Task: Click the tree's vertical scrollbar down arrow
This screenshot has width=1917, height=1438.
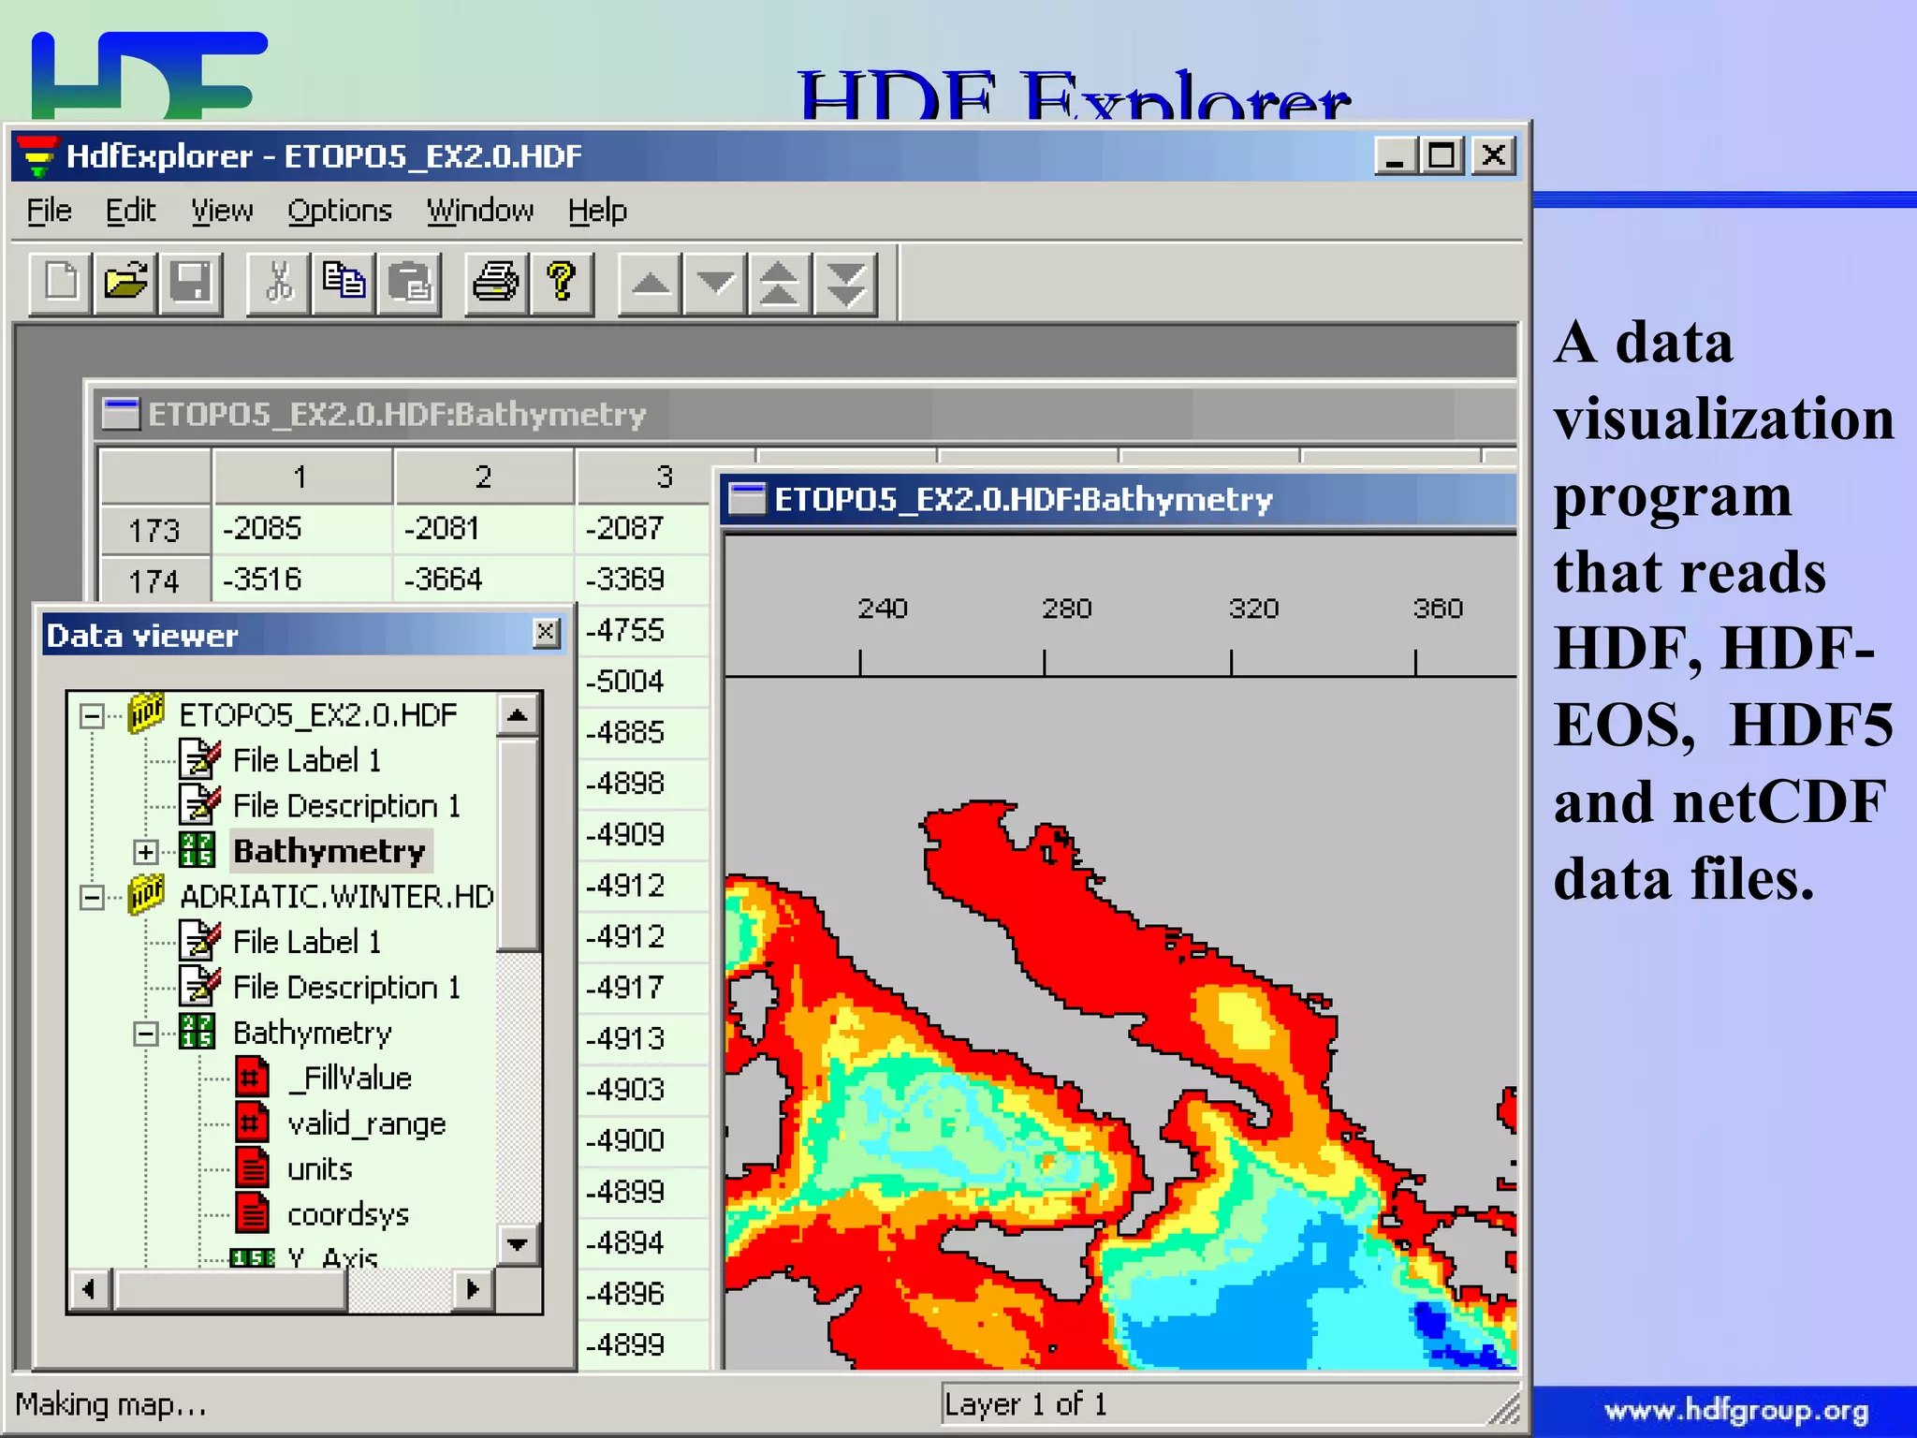Action: [x=518, y=1245]
